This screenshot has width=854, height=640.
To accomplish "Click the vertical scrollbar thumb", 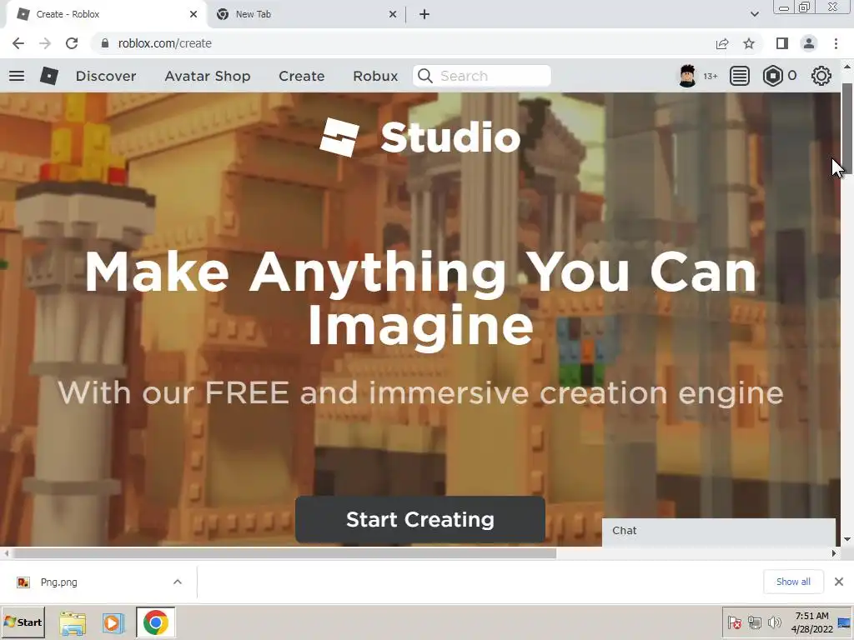I will pos(847,127).
